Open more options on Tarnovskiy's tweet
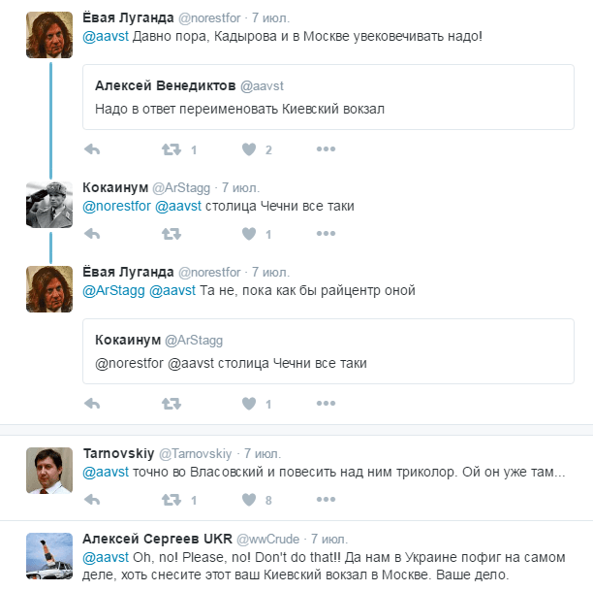593x591 pixels. coord(327,500)
